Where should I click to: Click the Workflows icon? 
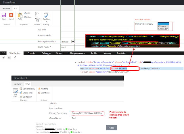tap(39, 93)
